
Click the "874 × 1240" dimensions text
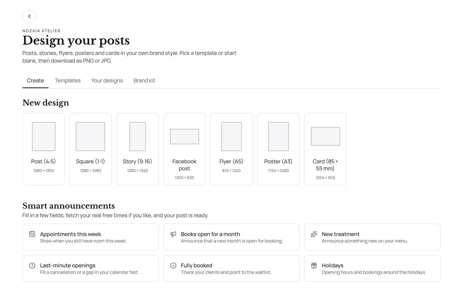click(x=231, y=171)
